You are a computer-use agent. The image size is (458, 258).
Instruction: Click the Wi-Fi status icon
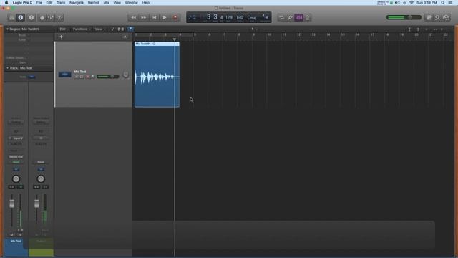click(x=411, y=3)
